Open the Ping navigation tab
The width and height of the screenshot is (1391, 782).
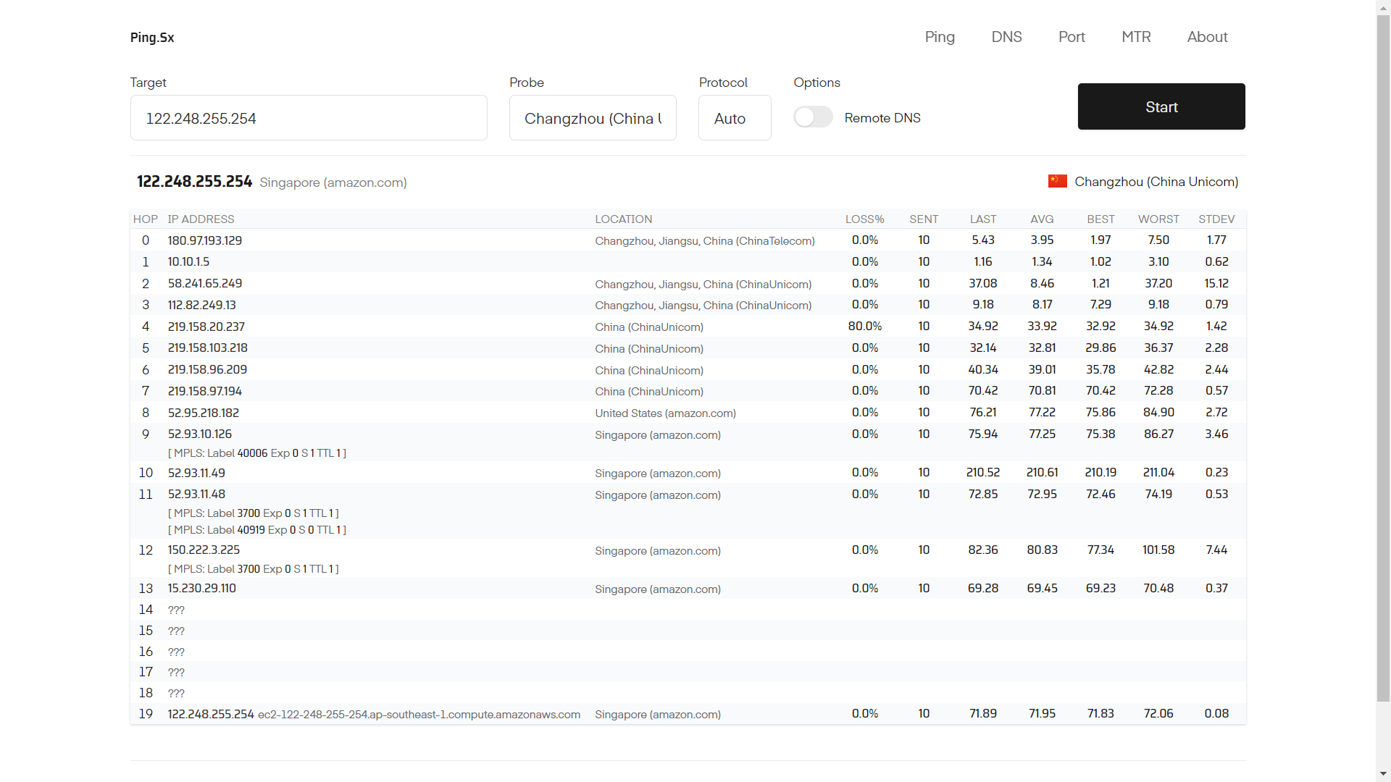[x=940, y=37]
